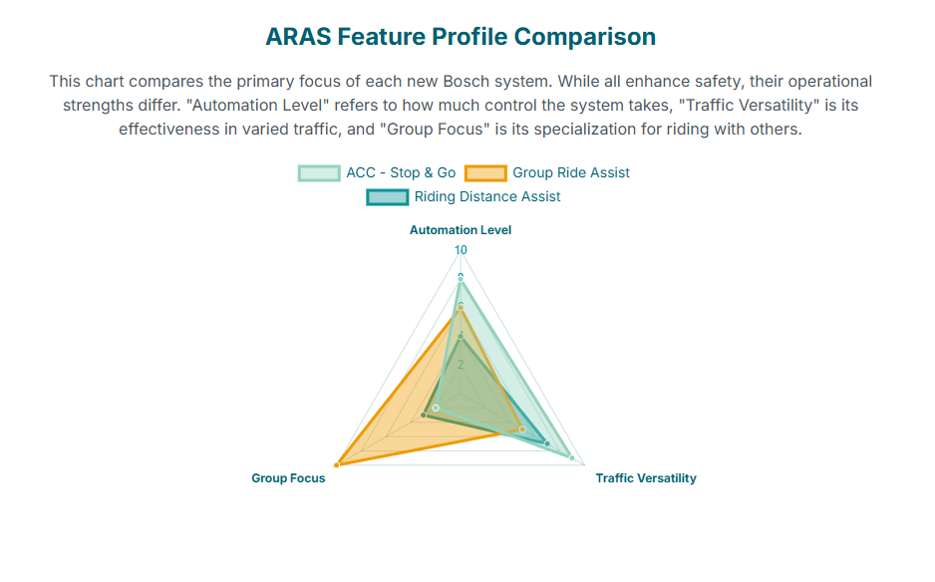Select ACC - Stop & Go's Group Focus data point
Screen dimensions: 935x582
click(436, 408)
